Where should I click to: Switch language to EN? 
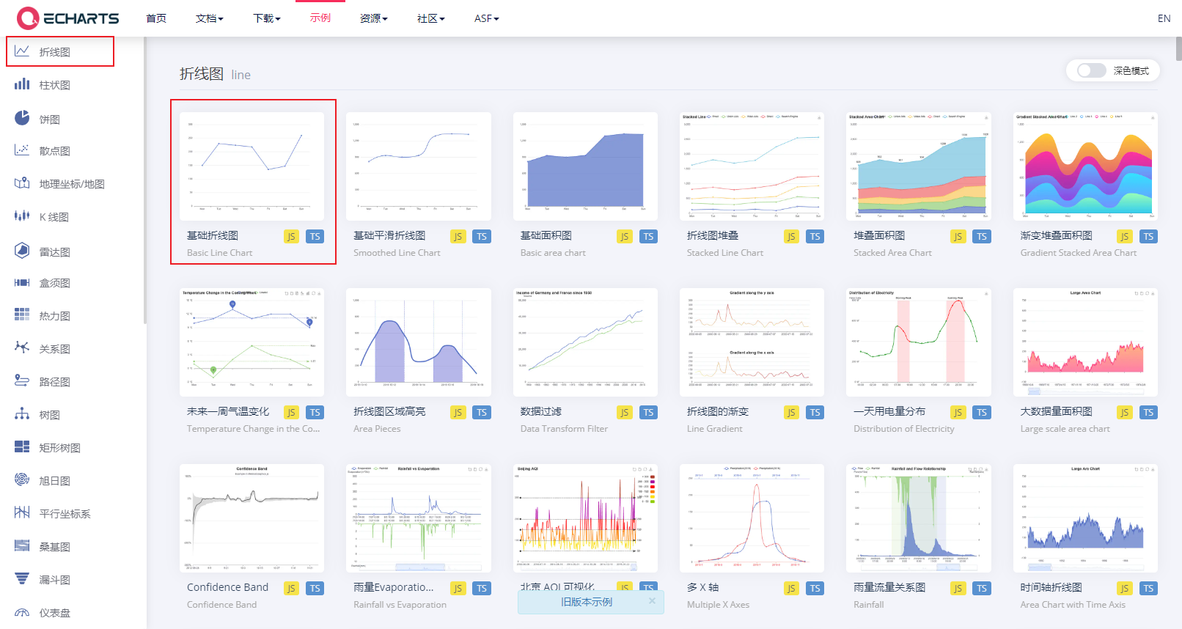[x=1164, y=18]
